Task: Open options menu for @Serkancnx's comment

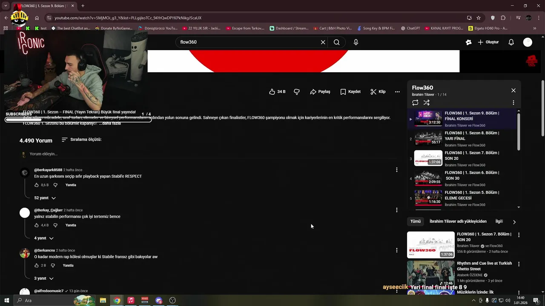Action: tap(397, 250)
